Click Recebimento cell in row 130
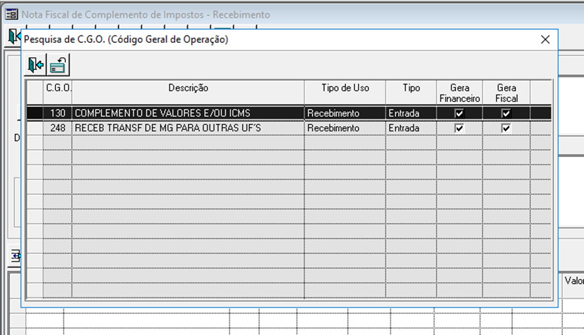The image size is (584, 335). [345, 113]
